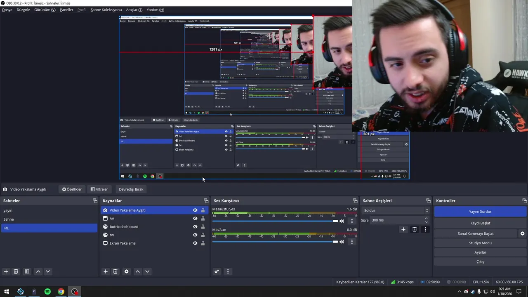Add a new scene transition
This screenshot has height=297, width=528.
pos(403,229)
